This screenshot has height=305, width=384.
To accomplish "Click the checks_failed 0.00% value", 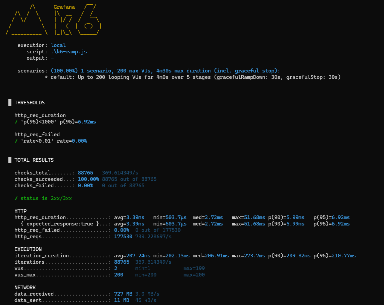I will pyautogui.click(x=86, y=186).
